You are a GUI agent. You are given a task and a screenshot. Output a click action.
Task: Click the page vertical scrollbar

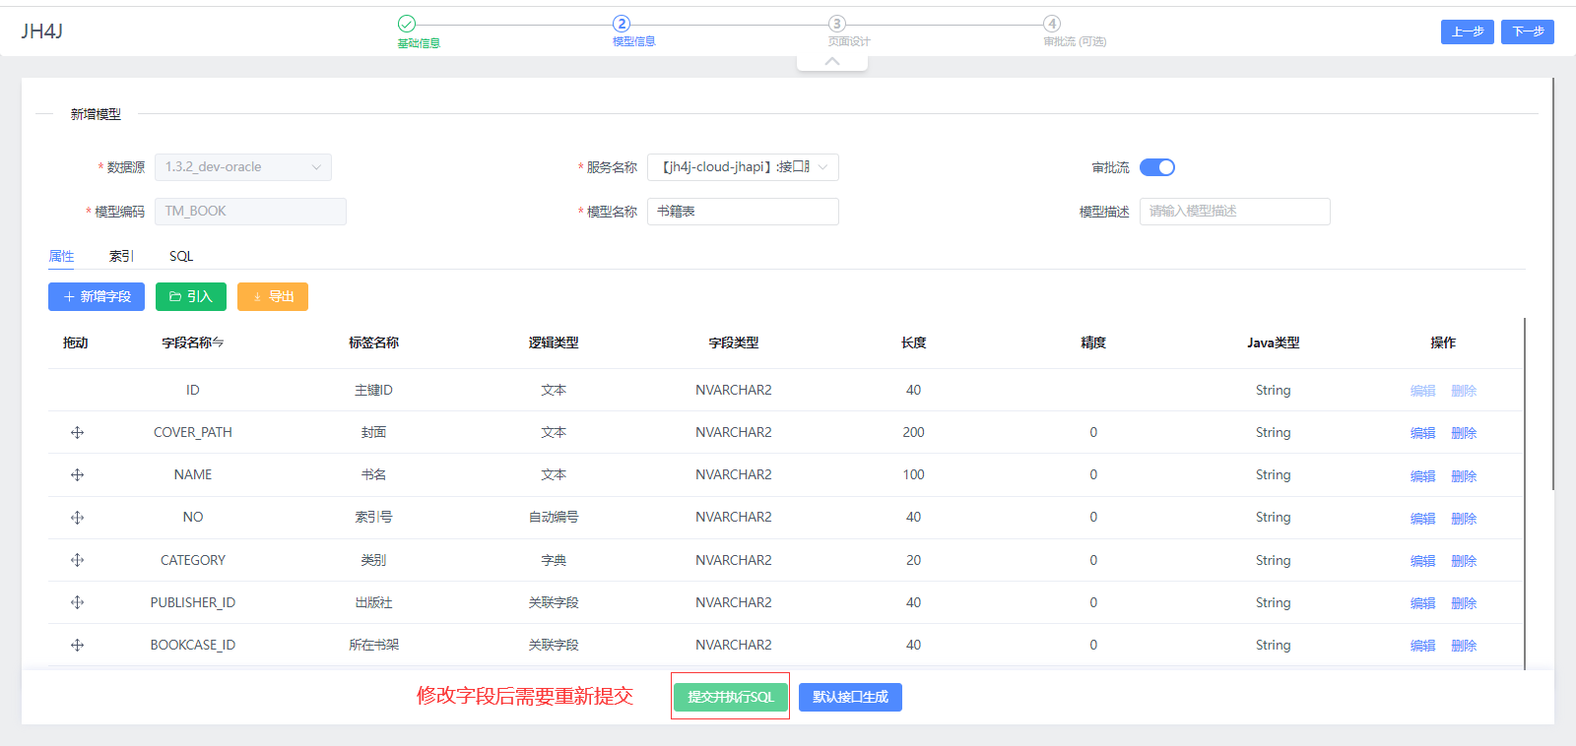pos(1553,284)
